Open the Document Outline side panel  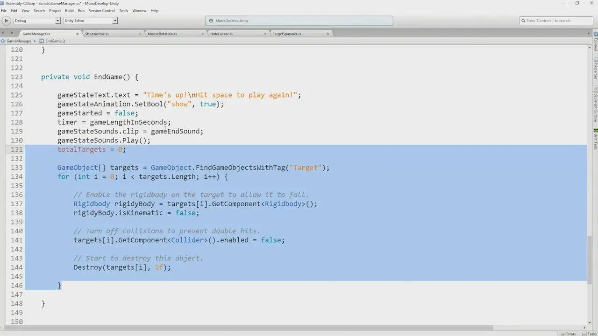pos(596,105)
